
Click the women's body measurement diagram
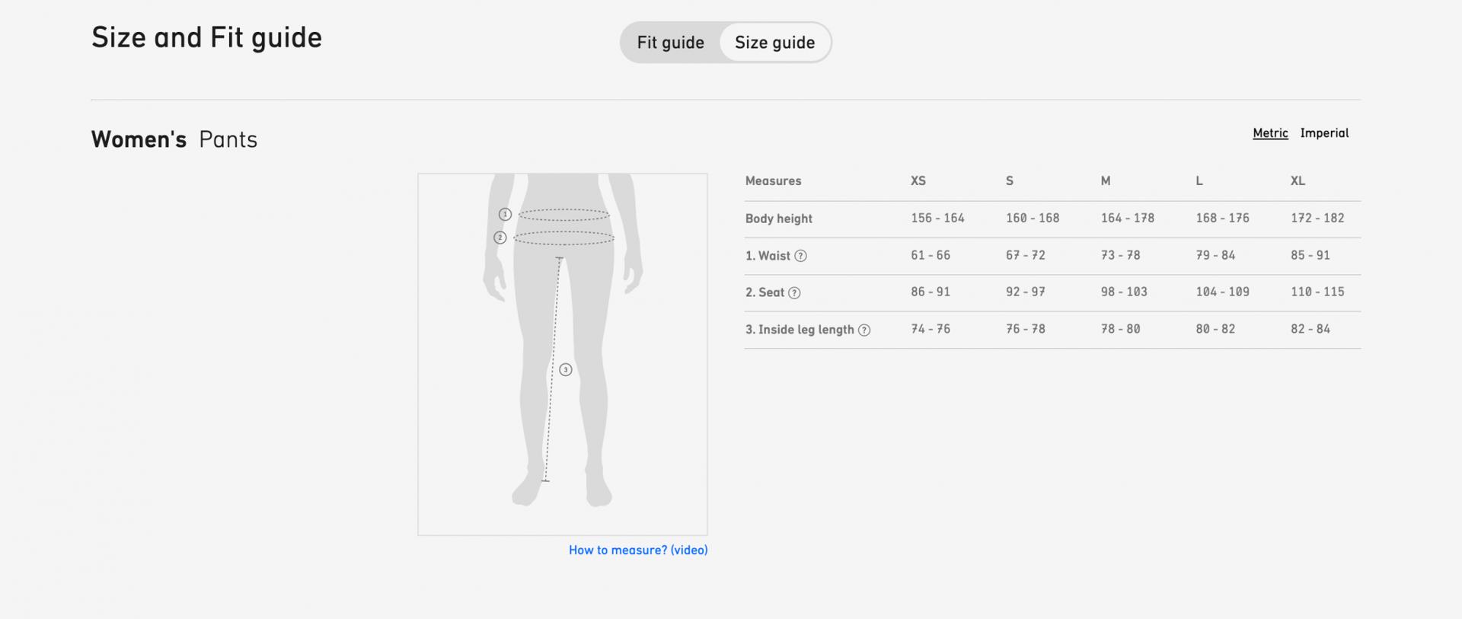[x=562, y=354]
